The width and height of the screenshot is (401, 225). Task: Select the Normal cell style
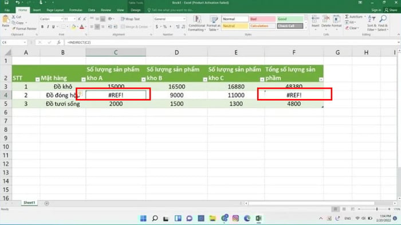click(x=235, y=19)
